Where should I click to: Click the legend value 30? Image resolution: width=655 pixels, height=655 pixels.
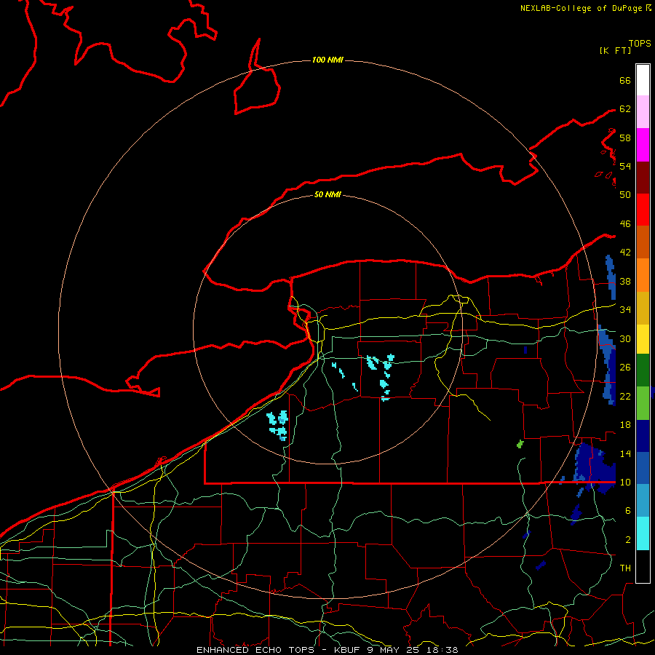[625, 338]
